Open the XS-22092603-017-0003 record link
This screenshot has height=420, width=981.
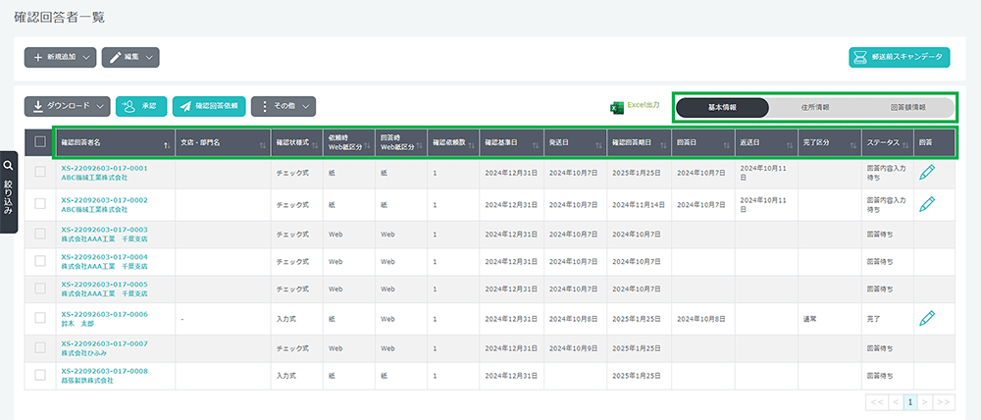[104, 229]
